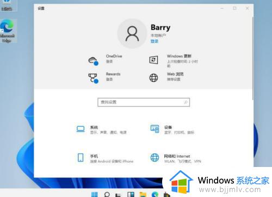The height and width of the screenshot is (197, 272).
Task: Click the Rewards label text
Action: pyautogui.click(x=113, y=74)
